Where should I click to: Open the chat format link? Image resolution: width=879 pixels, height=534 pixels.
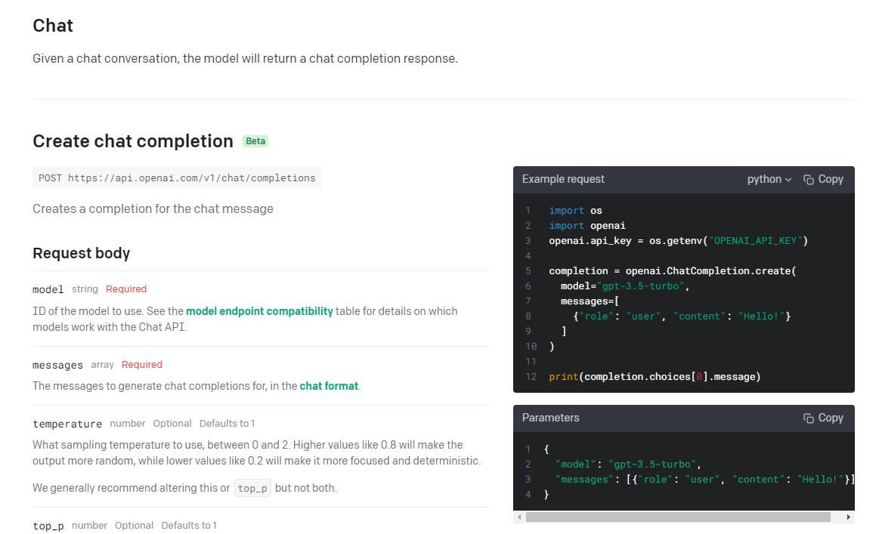(329, 386)
